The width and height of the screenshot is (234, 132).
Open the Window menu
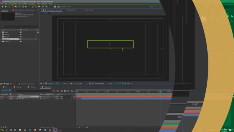click(44, 4)
